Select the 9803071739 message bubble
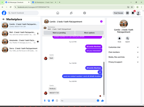Viewport: 144px width, 107px height. click(54, 93)
